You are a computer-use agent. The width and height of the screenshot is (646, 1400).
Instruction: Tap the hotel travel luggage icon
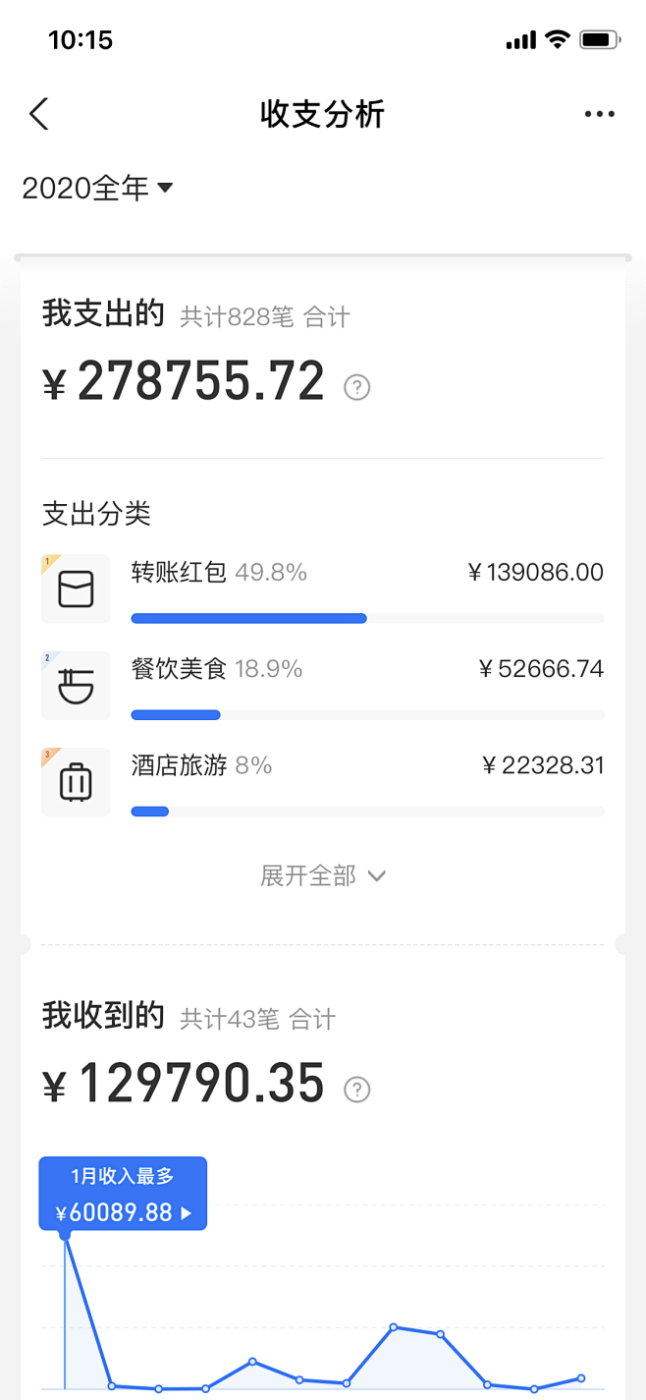coord(76,782)
